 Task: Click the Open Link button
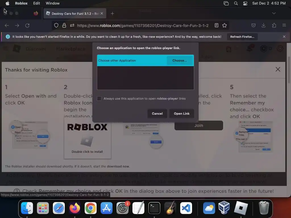coord(182,114)
